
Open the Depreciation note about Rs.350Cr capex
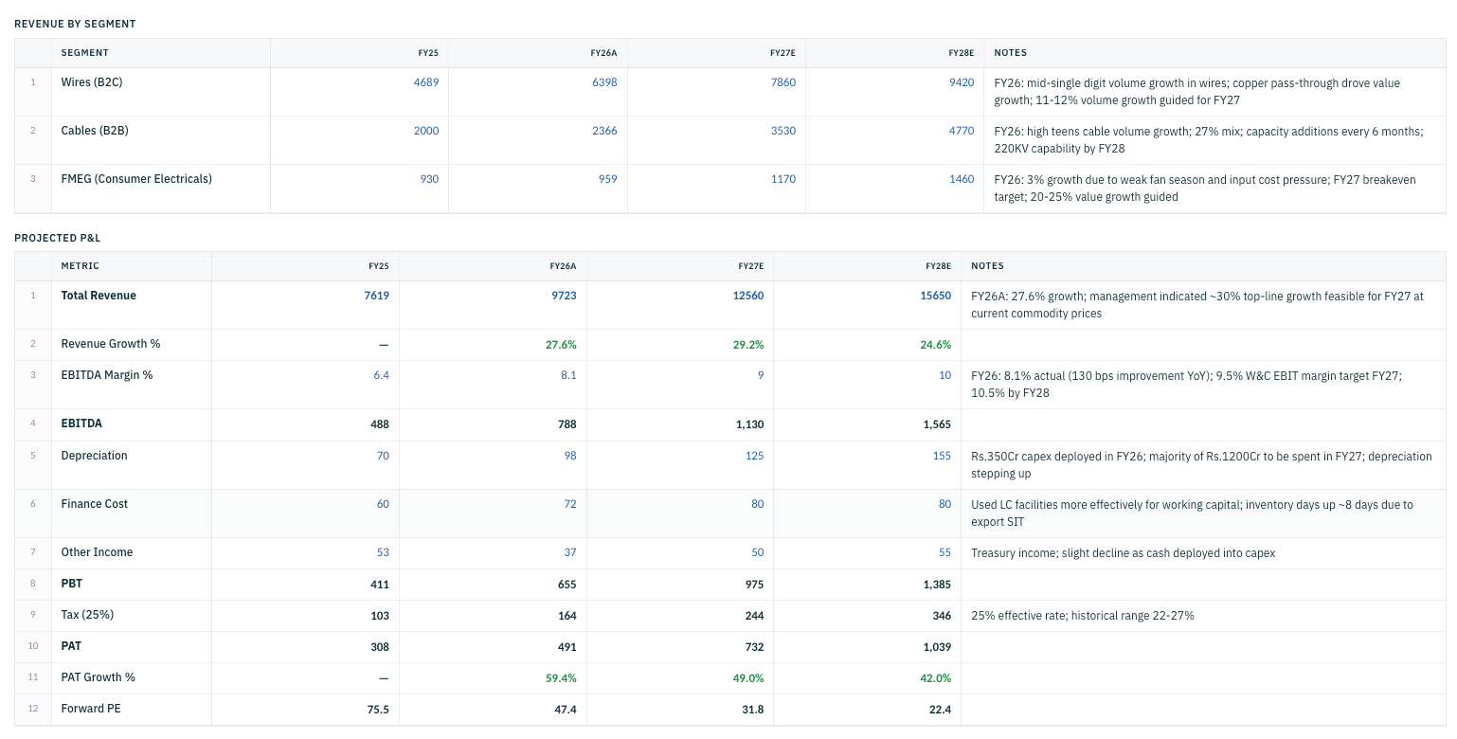tap(1203, 465)
